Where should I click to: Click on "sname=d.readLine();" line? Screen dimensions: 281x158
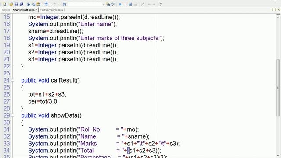(56, 31)
